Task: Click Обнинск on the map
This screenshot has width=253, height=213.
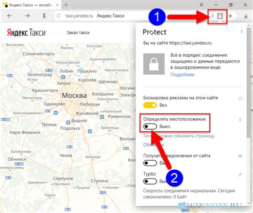Action: pyautogui.click(x=17, y=159)
